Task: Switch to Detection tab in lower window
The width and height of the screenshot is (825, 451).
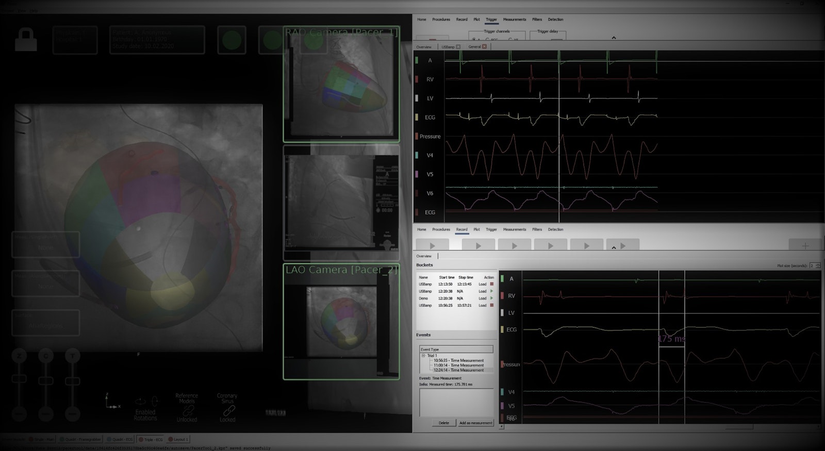Action: (555, 229)
